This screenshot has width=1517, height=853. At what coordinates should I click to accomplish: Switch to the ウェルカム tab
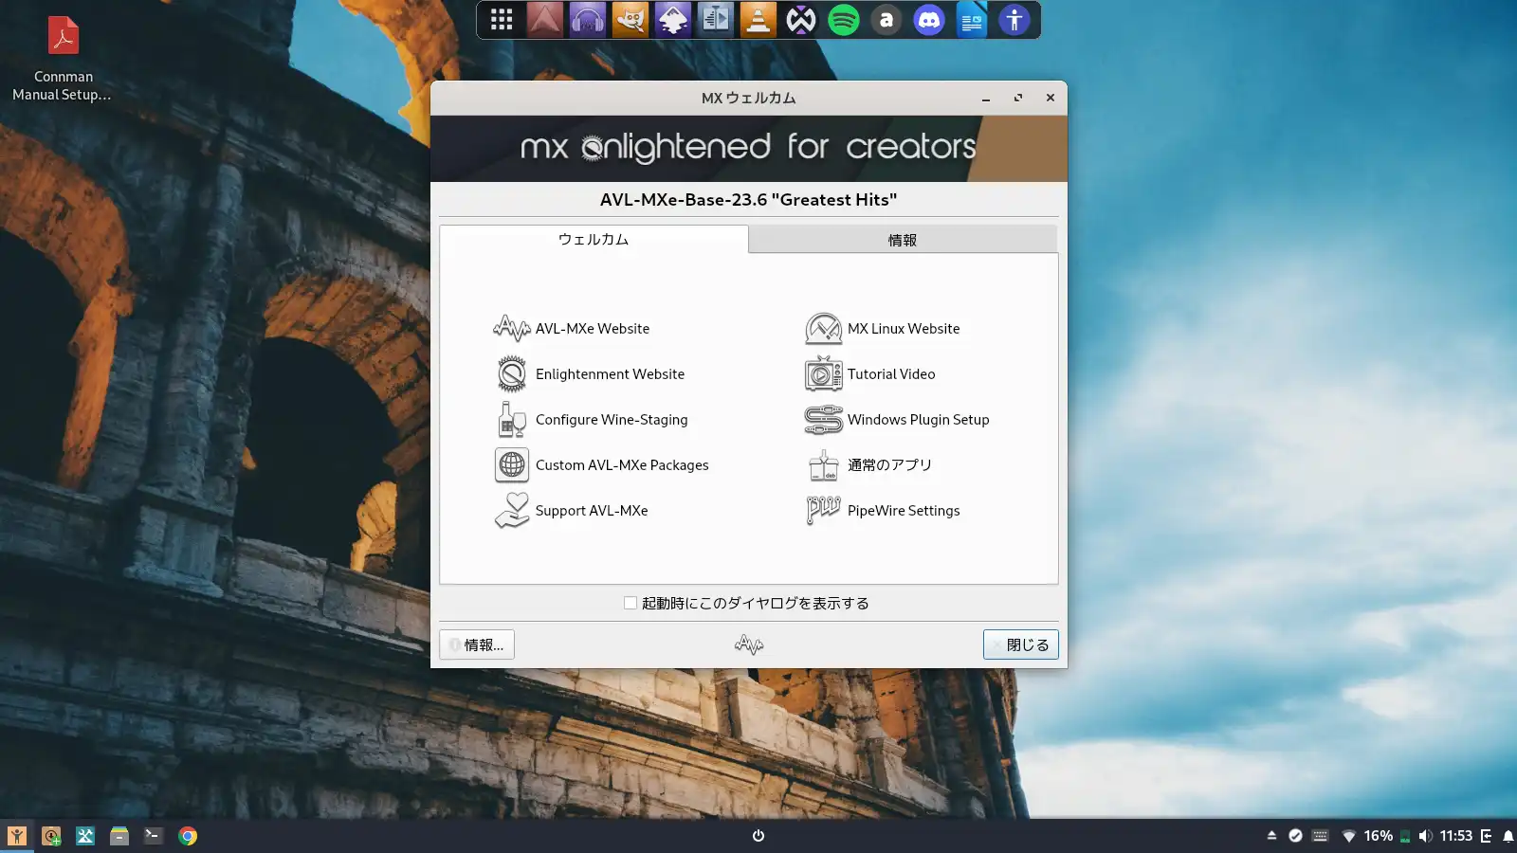(594, 239)
